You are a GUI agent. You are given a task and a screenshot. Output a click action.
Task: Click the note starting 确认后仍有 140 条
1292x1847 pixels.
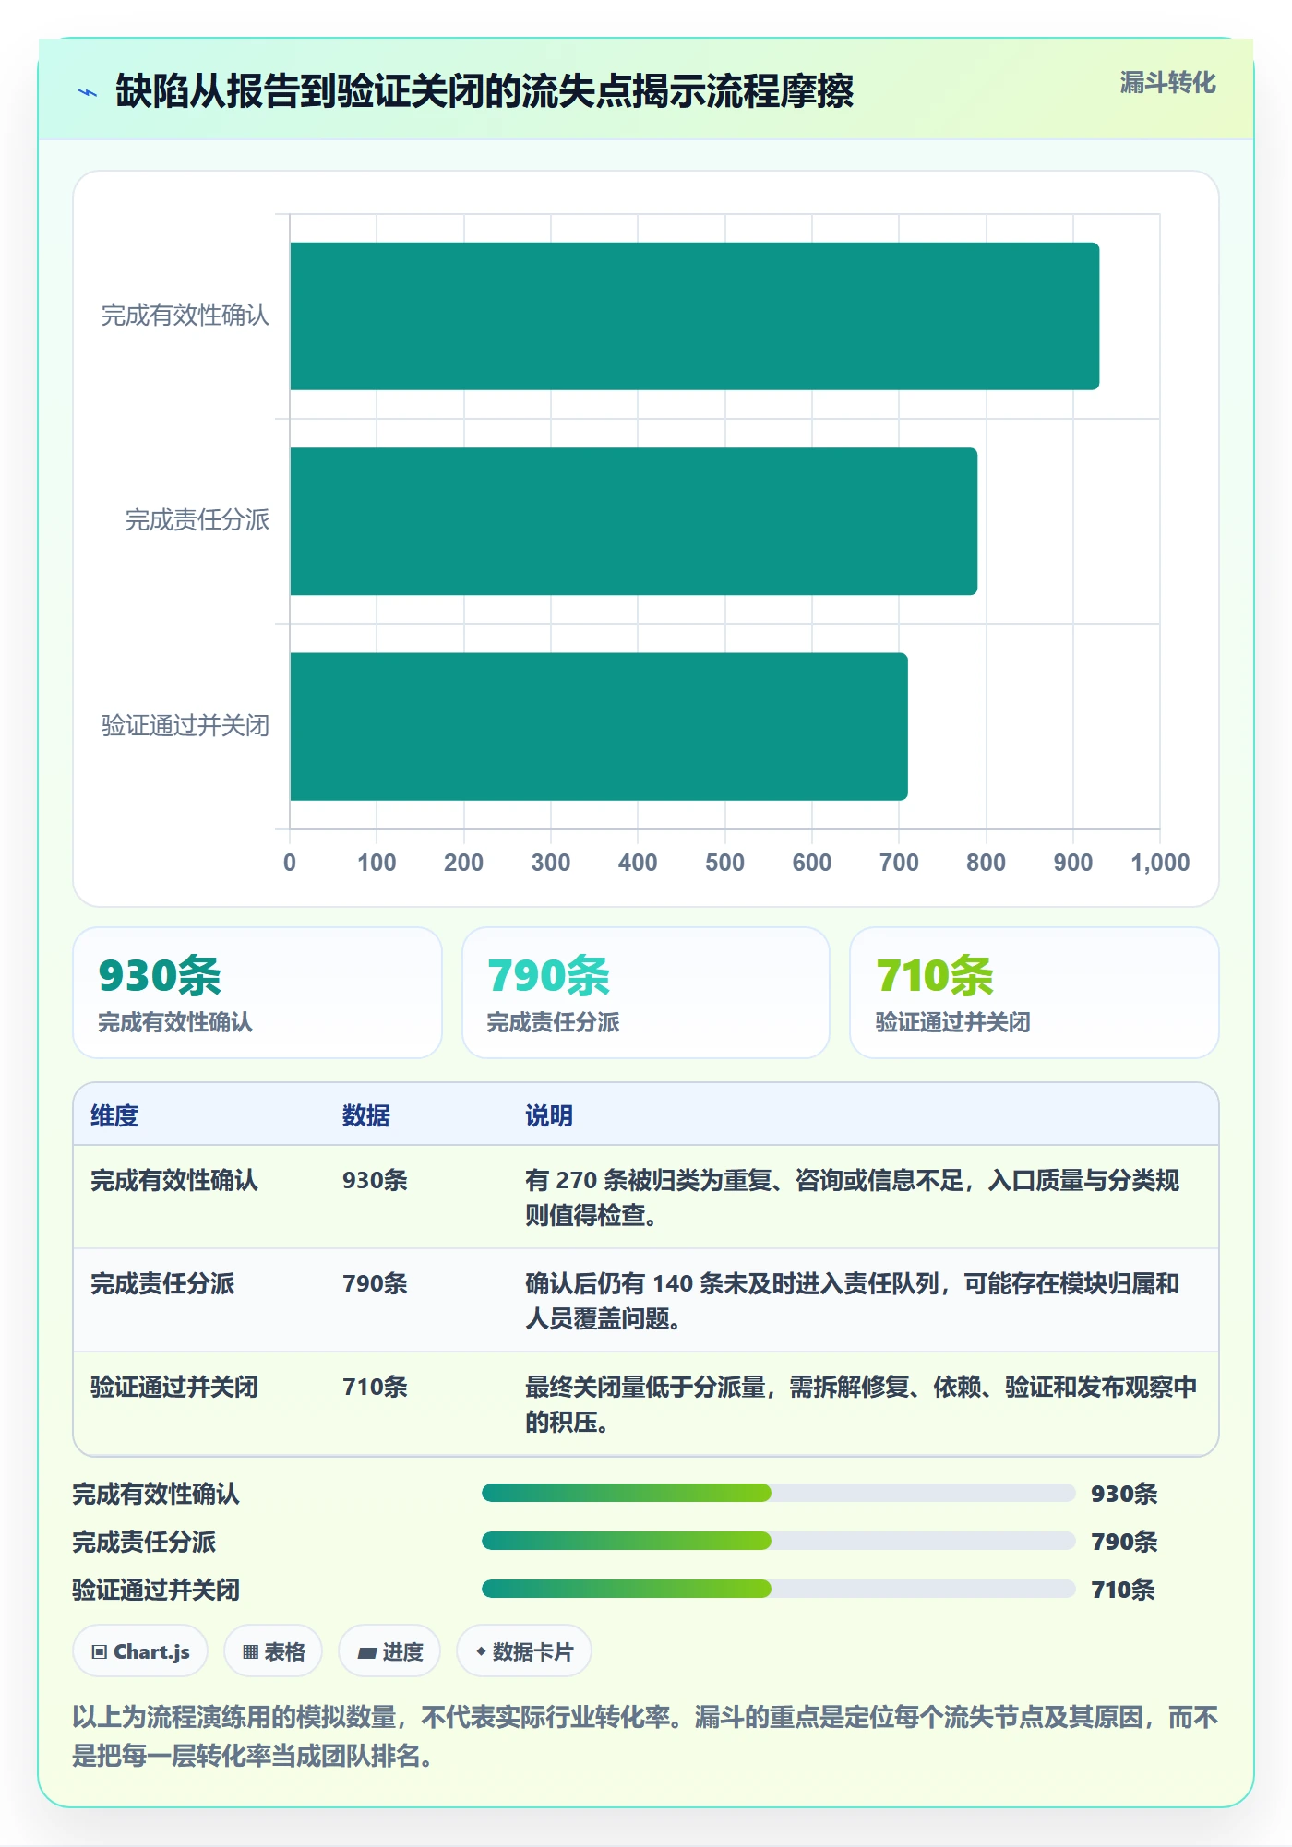coord(853,1301)
